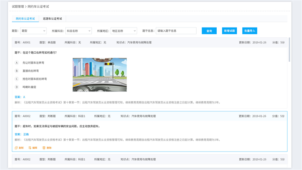302x170 pixels.
Task: Switch to 巡游车认证考试 tab
Action: pos(52,18)
